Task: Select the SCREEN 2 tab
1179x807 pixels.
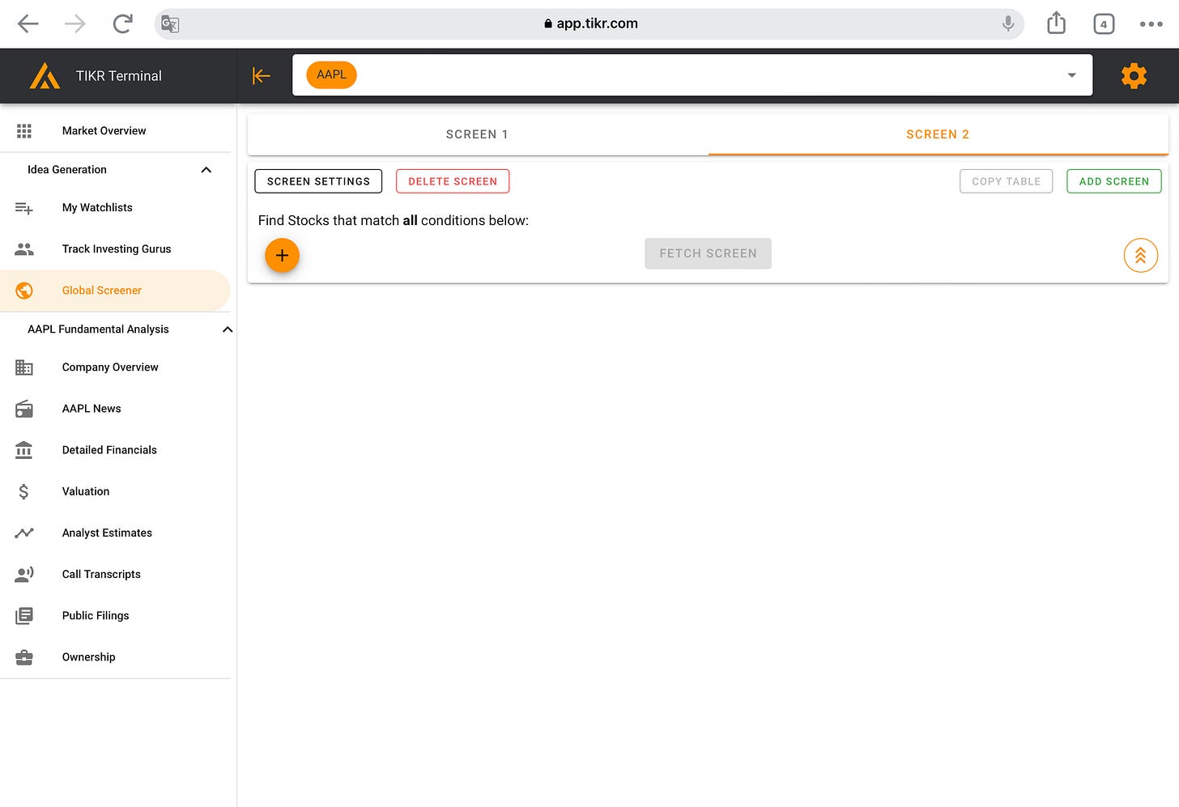Action: [x=938, y=134]
